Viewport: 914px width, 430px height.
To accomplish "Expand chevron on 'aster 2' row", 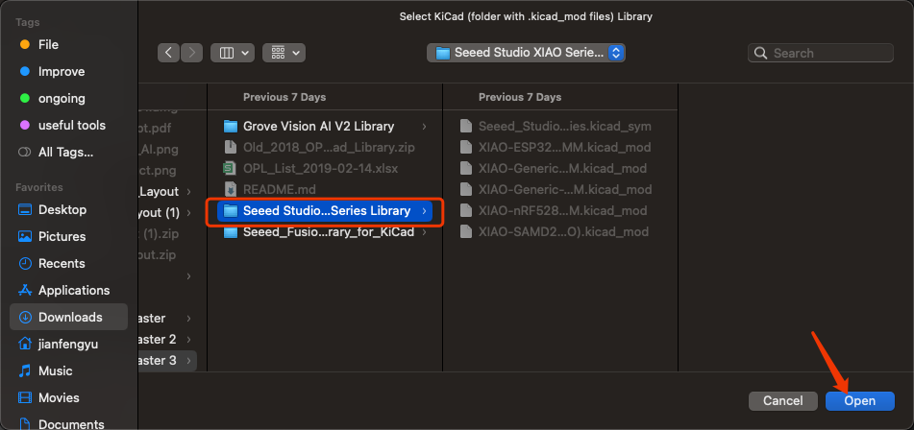I will pyautogui.click(x=189, y=339).
